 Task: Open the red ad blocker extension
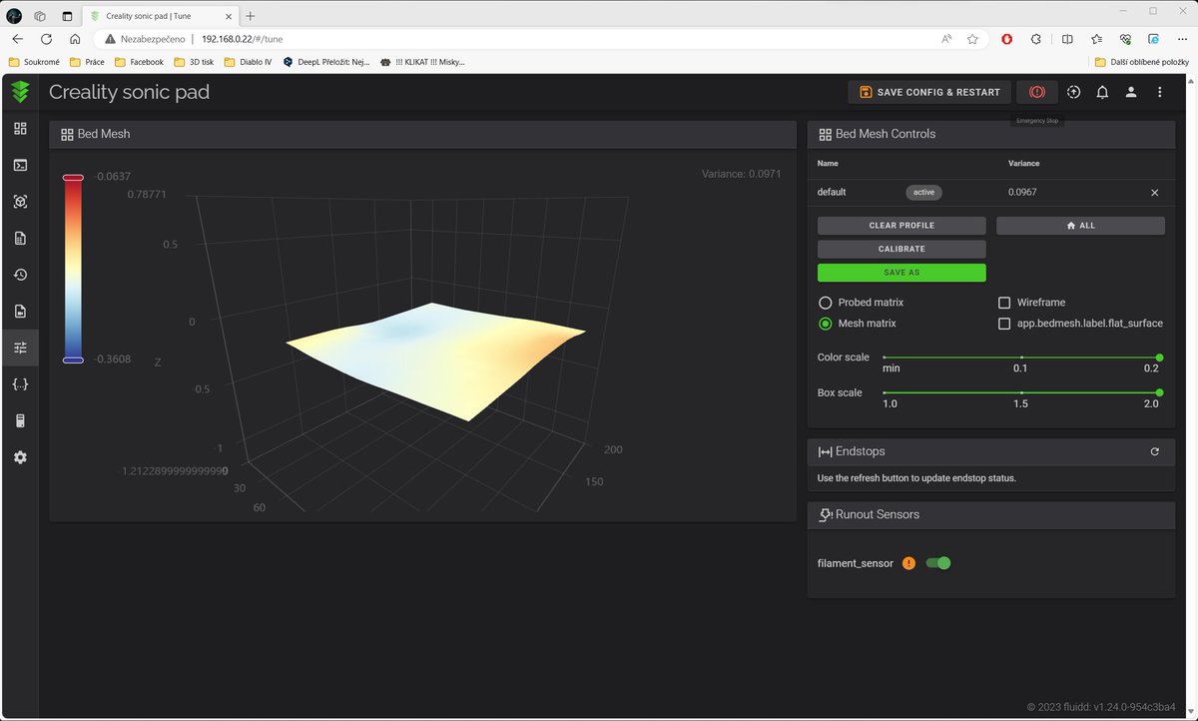(x=1007, y=39)
